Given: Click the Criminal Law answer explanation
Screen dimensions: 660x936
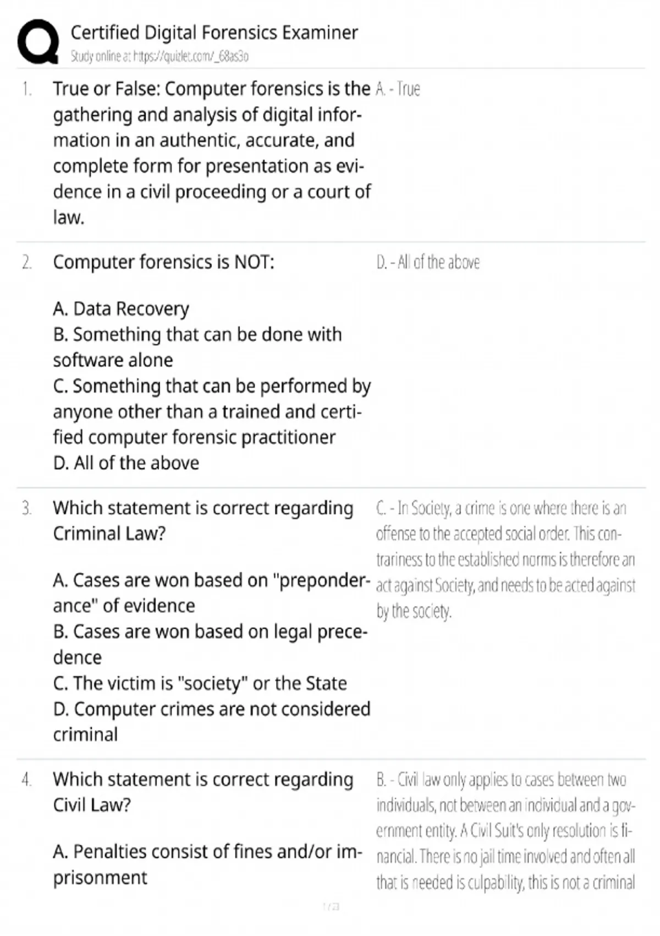Looking at the screenshot, I should click(x=505, y=559).
